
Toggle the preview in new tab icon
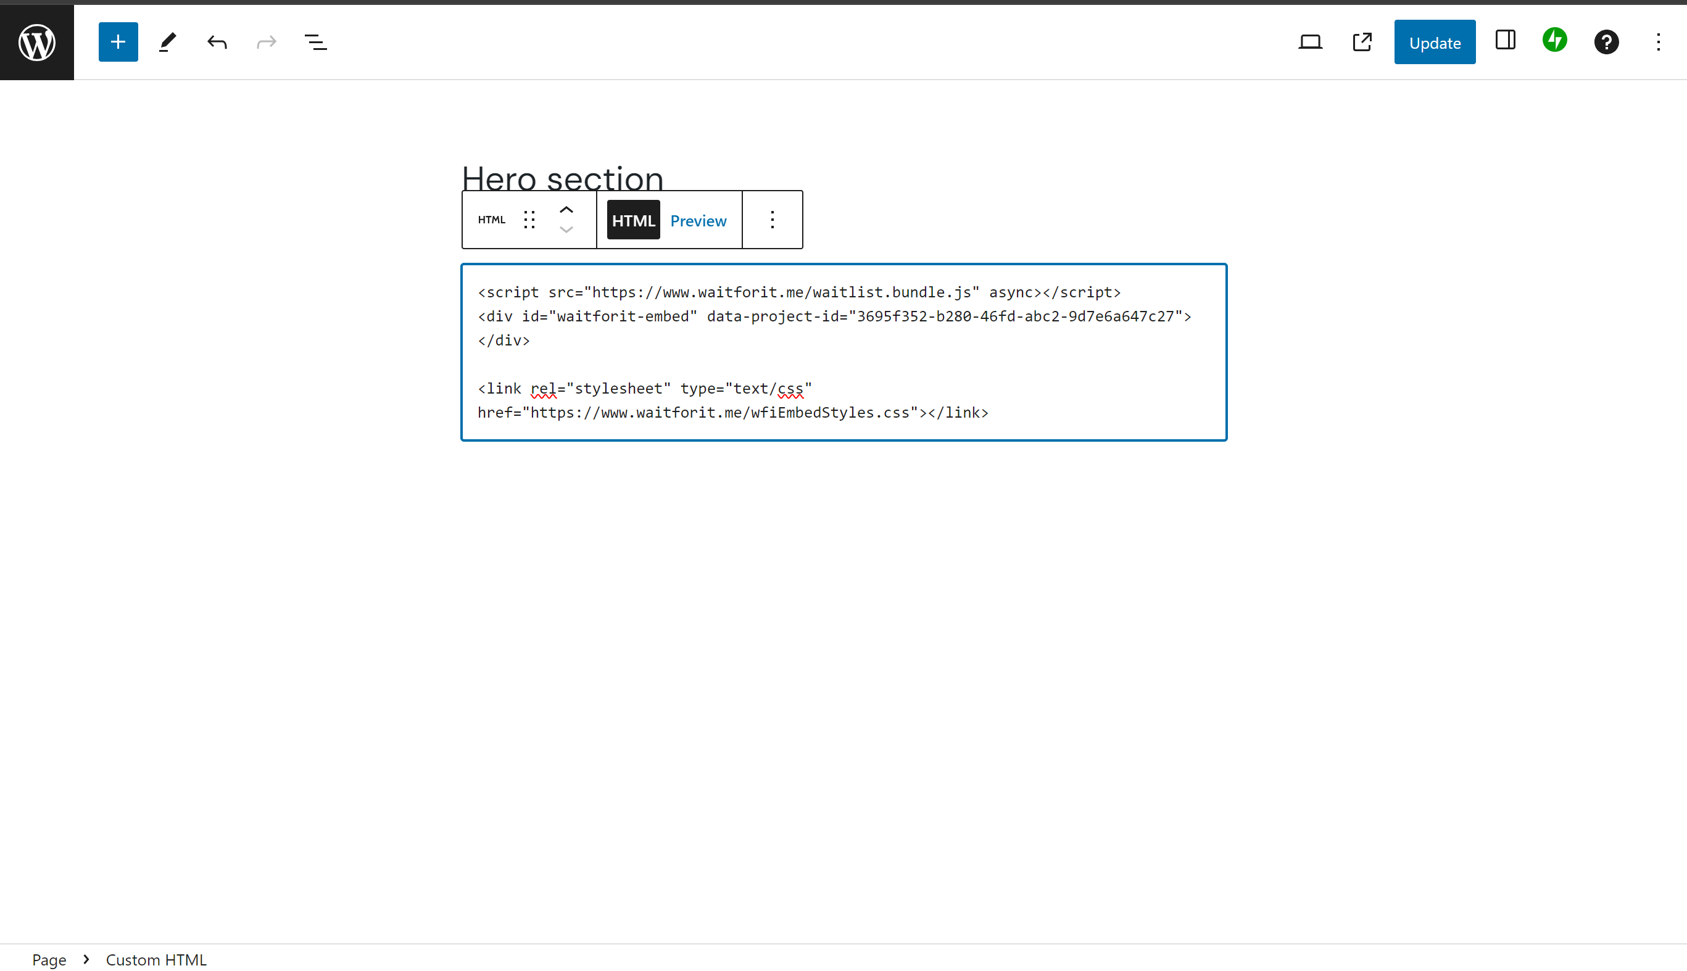(1361, 41)
